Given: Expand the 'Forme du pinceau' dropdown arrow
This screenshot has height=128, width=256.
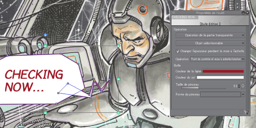Looking at the screenshot, I should pyautogui.click(x=243, y=94).
